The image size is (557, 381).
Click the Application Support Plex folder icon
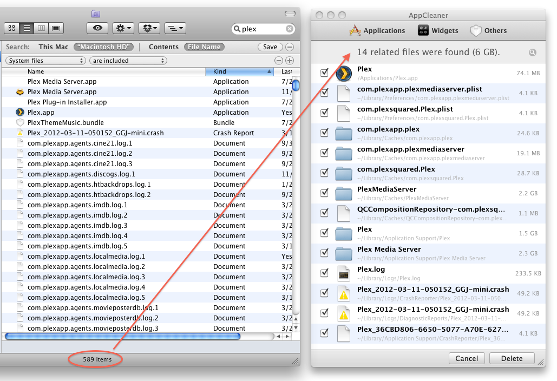coord(344,234)
